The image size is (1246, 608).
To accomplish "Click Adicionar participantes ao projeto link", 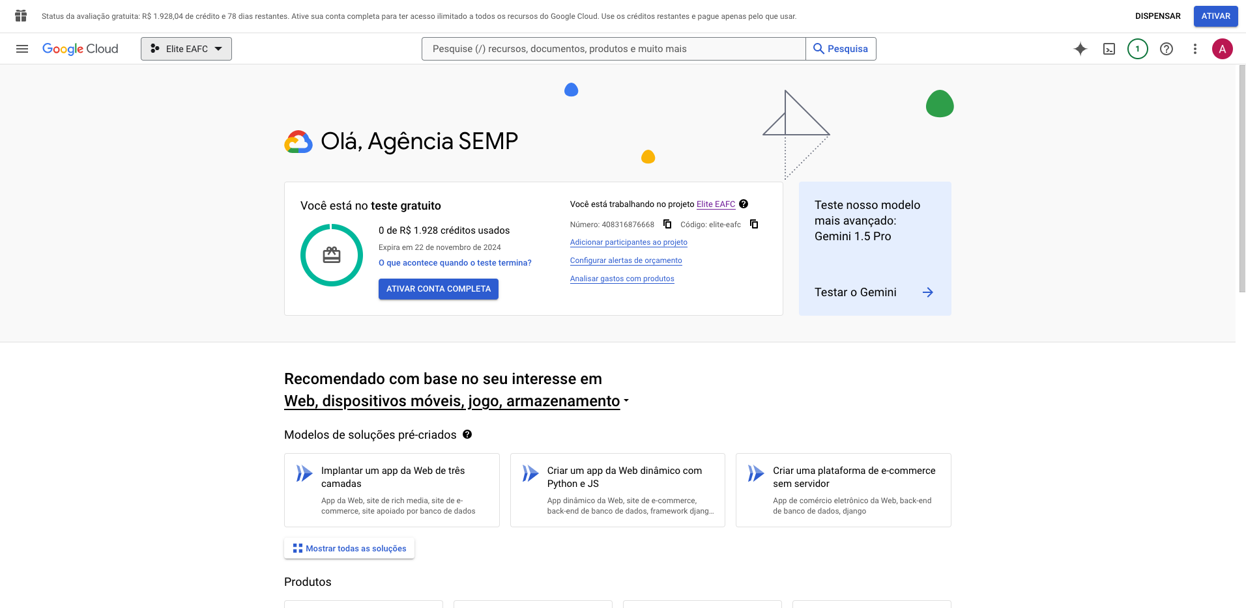I will coord(629,242).
